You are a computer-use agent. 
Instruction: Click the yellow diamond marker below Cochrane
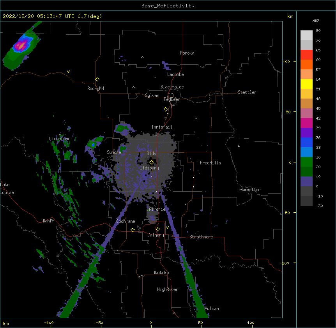133,230
